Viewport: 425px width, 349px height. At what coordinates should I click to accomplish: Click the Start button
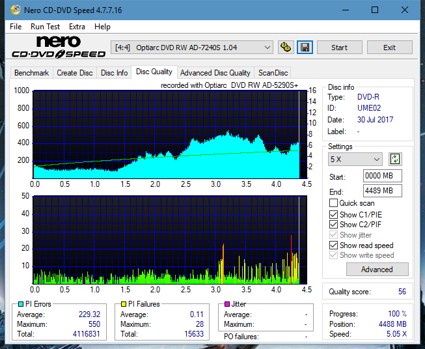(339, 48)
